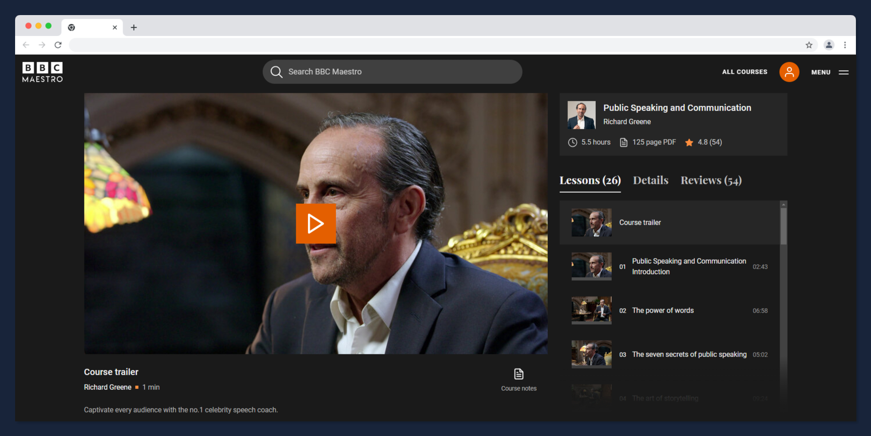Click the document icon beside 125 page PDF
871x436 pixels.
[624, 142]
